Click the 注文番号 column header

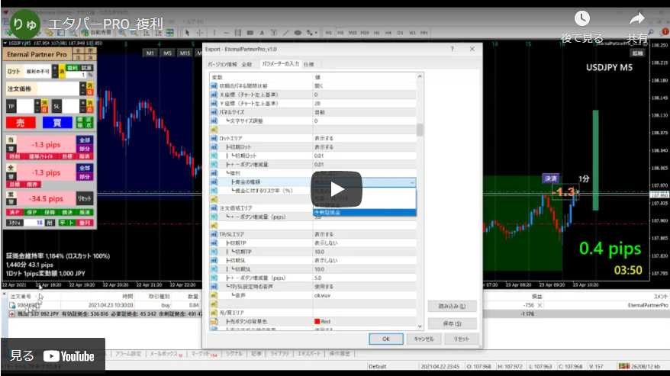coord(21,296)
